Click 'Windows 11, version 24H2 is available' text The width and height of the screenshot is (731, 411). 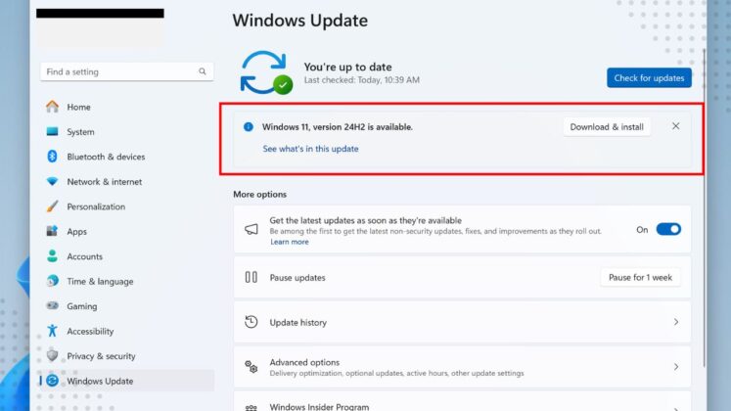point(337,127)
